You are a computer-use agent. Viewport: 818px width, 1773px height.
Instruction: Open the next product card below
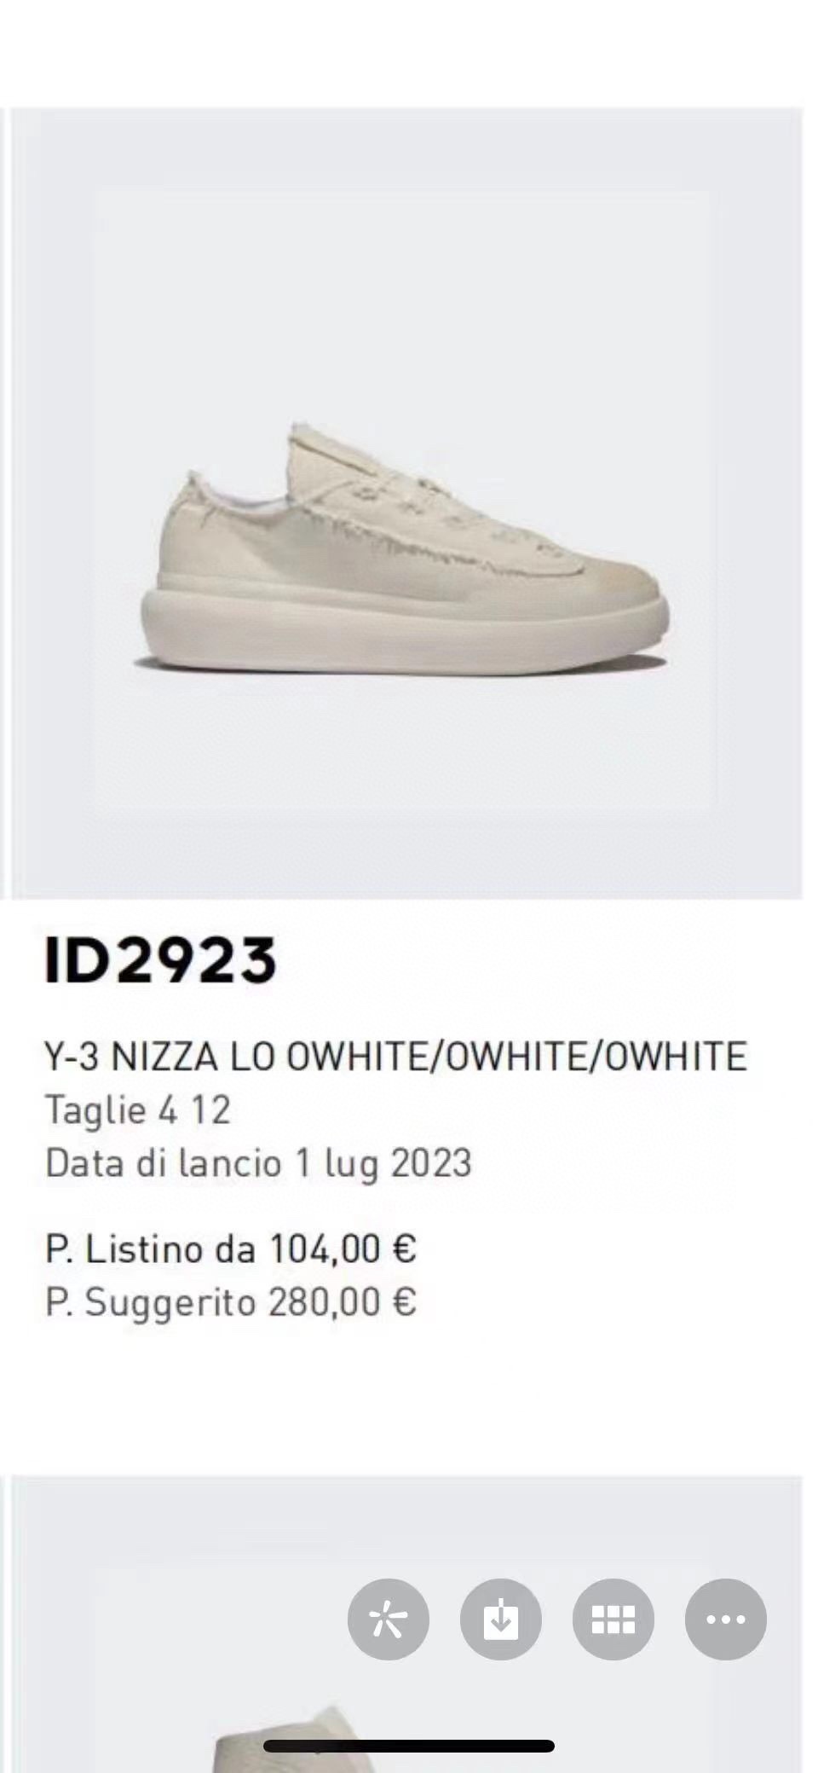406,1624
